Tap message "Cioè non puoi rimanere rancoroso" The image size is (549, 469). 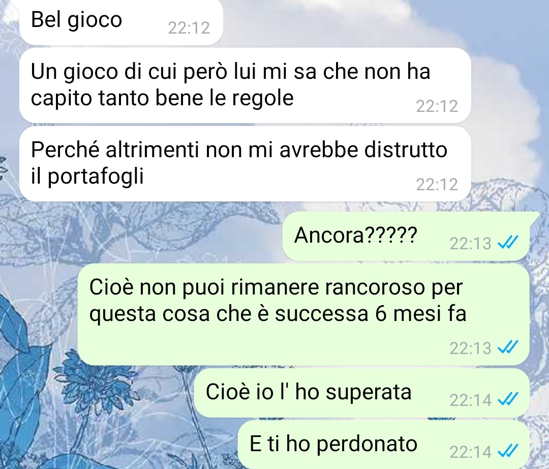coord(303,314)
